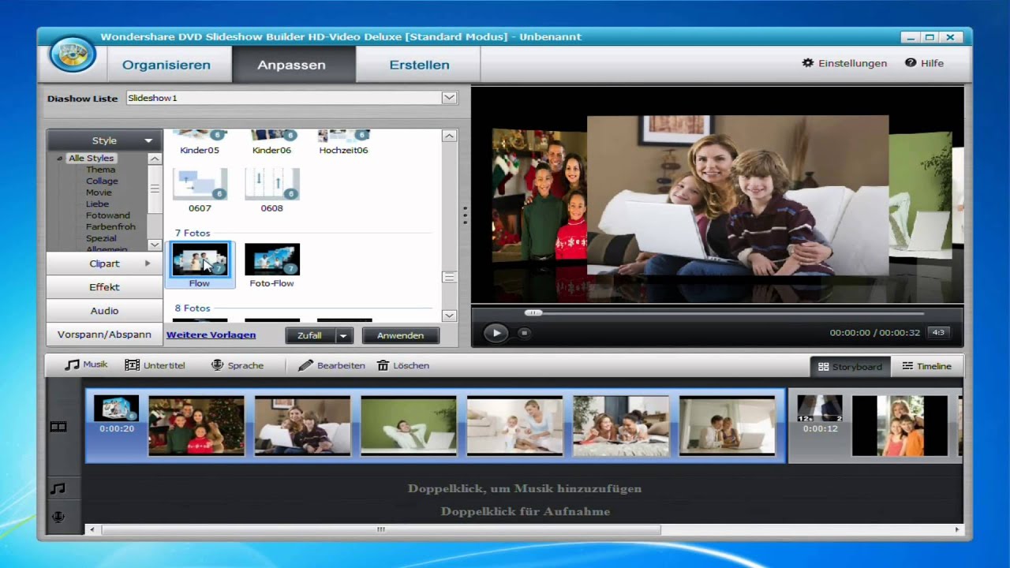Select the Thema style category
The width and height of the screenshot is (1010, 568).
(x=100, y=170)
